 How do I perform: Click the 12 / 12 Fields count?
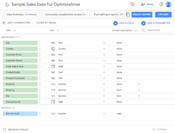coord(159,130)
